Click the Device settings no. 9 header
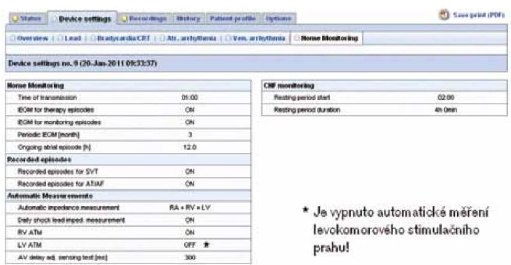This screenshot has width=511, height=265. [256, 63]
